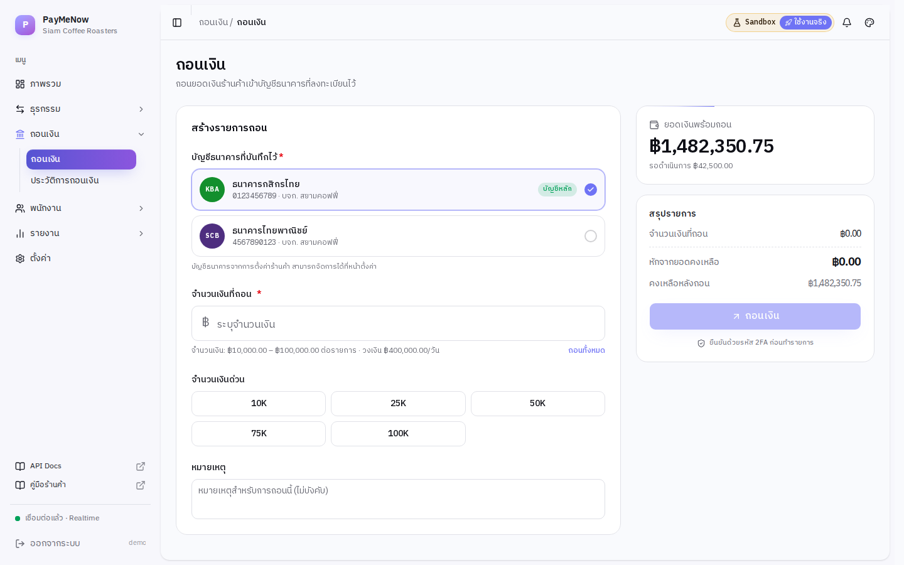Open external link icon beside API Docs
Viewport: 904px width, 565px height.
[141, 466]
